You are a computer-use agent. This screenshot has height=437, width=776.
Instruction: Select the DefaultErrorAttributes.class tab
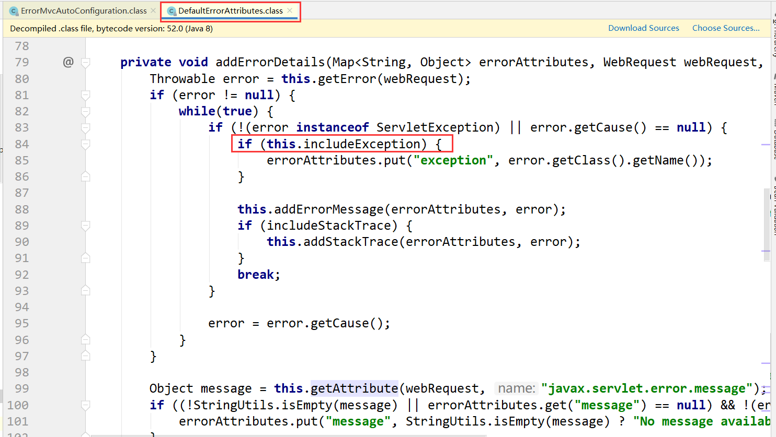pos(231,10)
